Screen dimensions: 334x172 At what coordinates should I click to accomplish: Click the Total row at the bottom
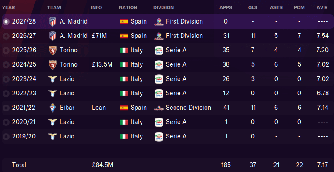coord(167,165)
